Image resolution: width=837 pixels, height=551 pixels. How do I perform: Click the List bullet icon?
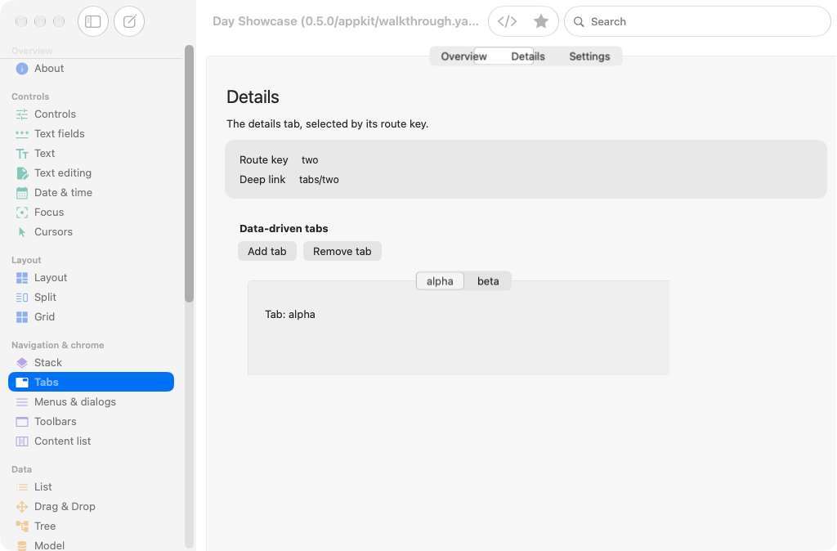pyautogui.click(x=22, y=487)
